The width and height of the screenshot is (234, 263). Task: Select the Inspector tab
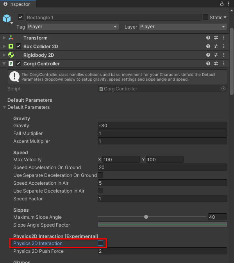(x=18, y=4)
